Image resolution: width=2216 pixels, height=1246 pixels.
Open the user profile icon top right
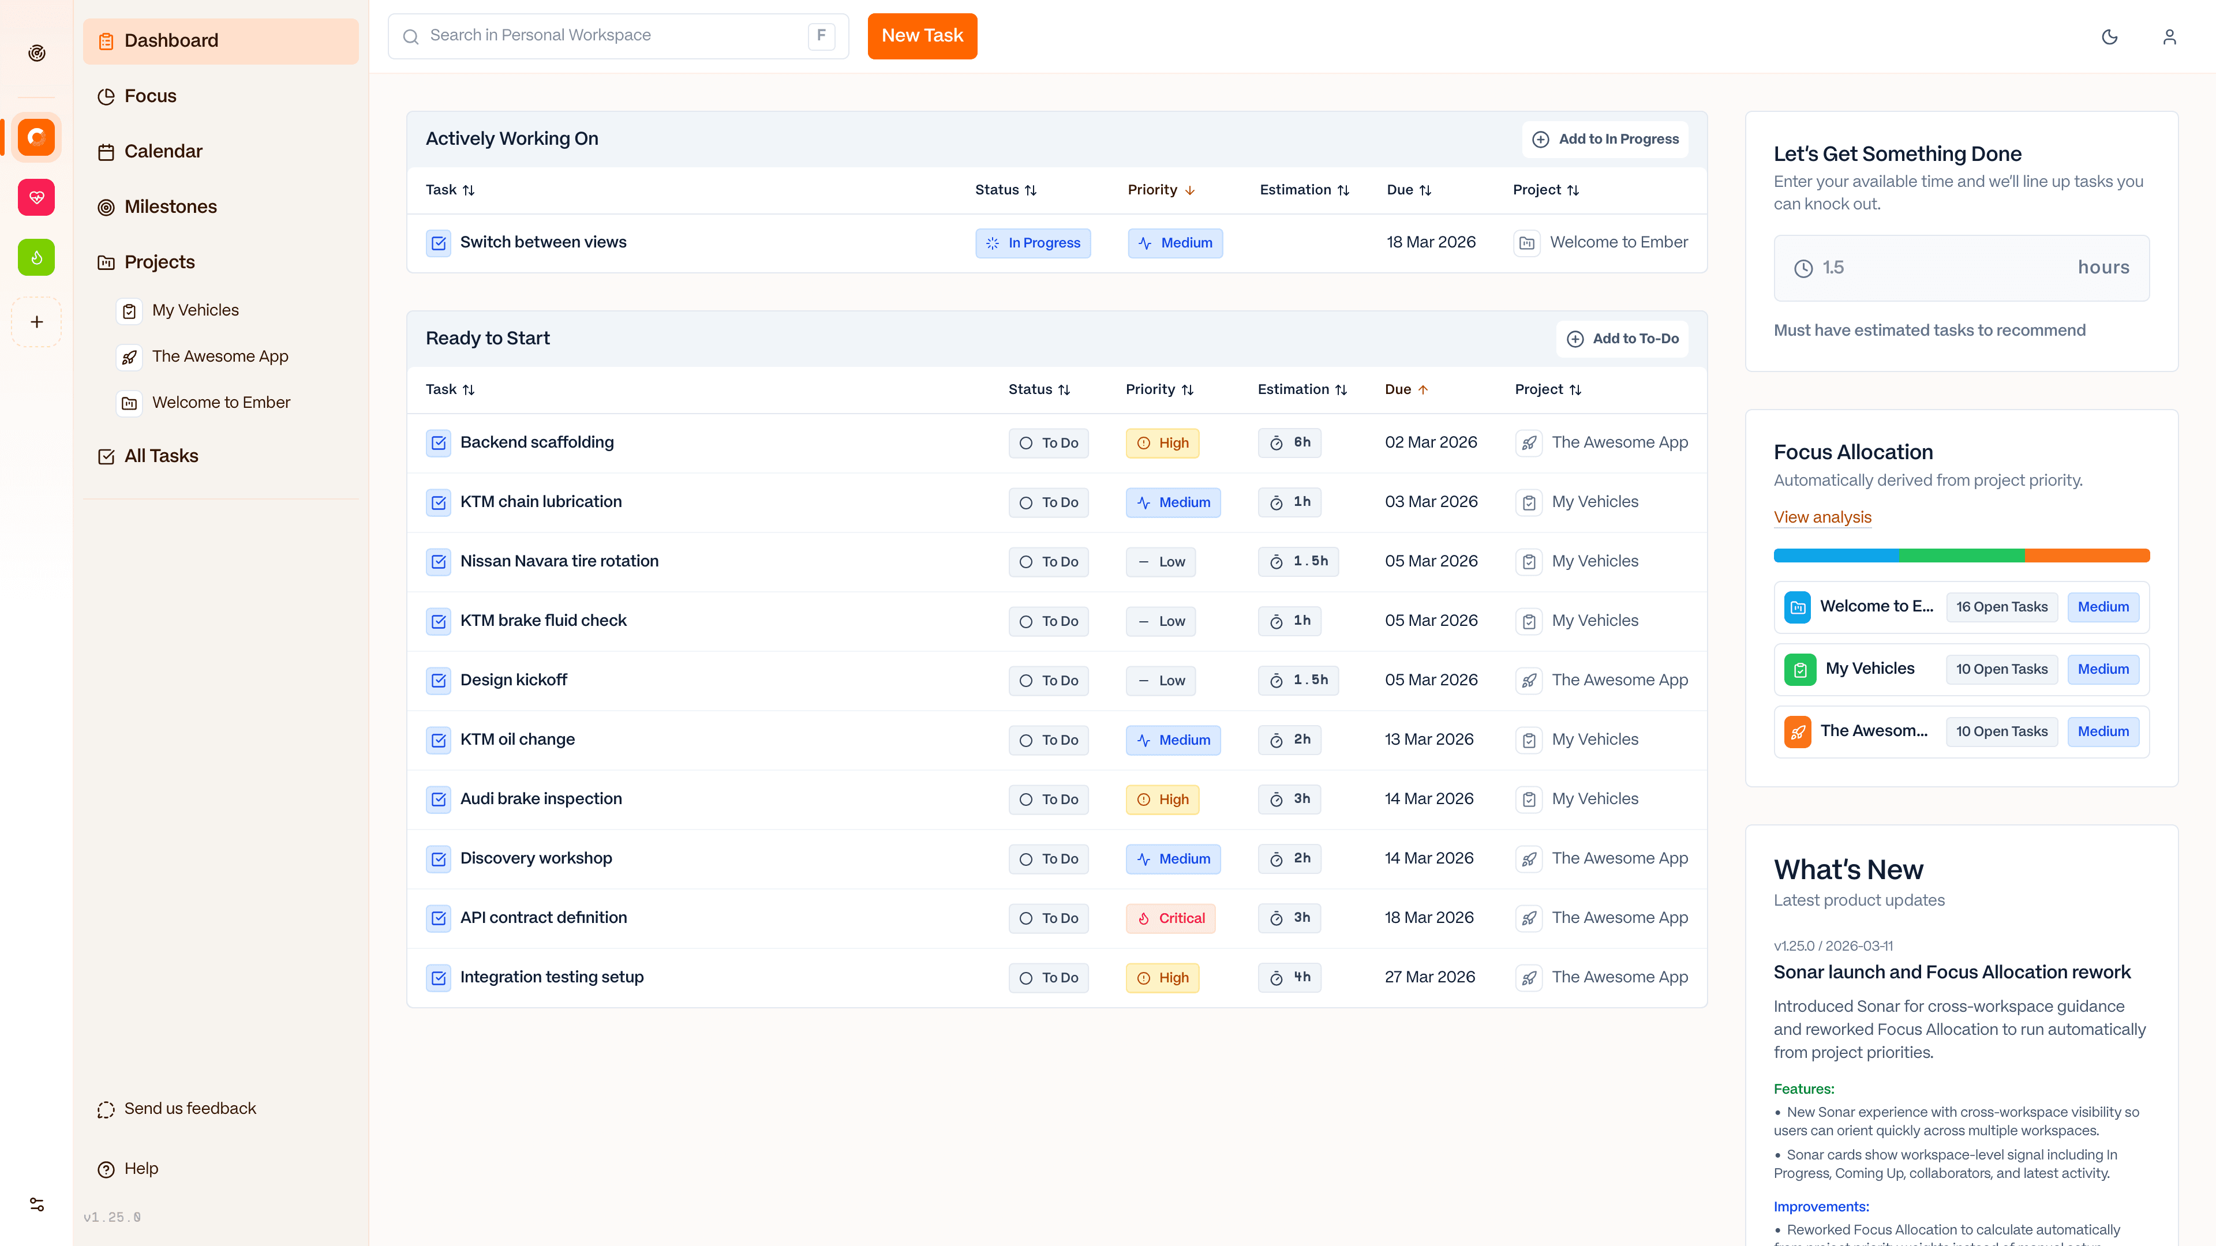tap(2169, 37)
